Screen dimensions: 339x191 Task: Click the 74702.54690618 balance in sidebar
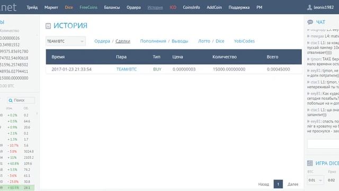(14, 58)
